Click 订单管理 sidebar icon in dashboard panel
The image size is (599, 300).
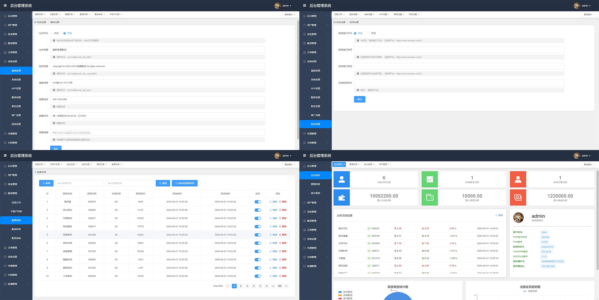[x=304, y=230]
